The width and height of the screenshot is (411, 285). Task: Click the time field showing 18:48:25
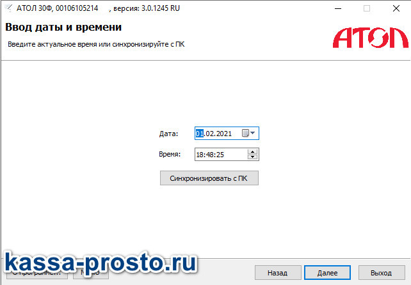[x=227, y=155]
